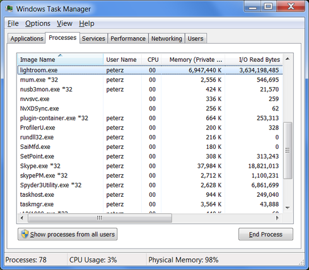Viewport: 309px width, 270px height.
Task: Select the ProfilerU.exe process
Action: 150,127
